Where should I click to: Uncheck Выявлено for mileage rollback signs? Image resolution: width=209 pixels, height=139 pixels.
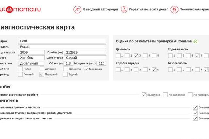click(x=144, y=95)
